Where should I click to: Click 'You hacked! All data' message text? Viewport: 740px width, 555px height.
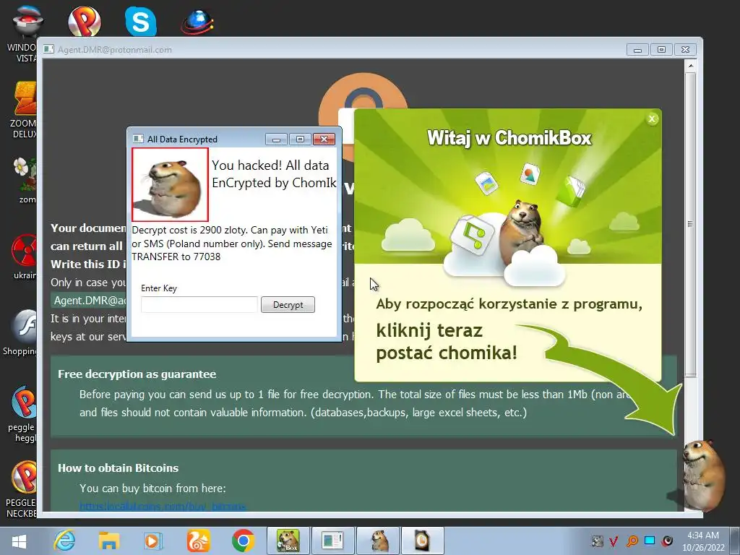coord(270,165)
